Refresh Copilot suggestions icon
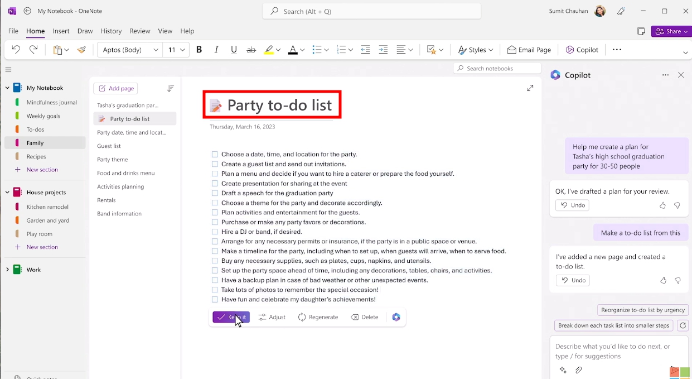 [683, 325]
